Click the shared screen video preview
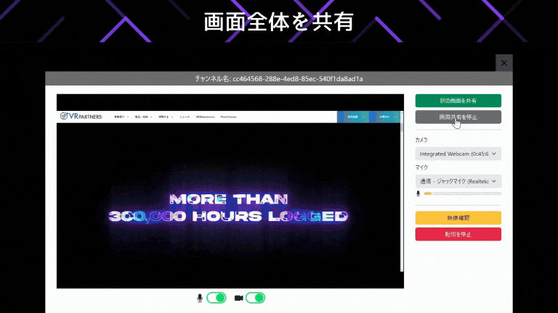558x313 pixels. click(x=230, y=206)
